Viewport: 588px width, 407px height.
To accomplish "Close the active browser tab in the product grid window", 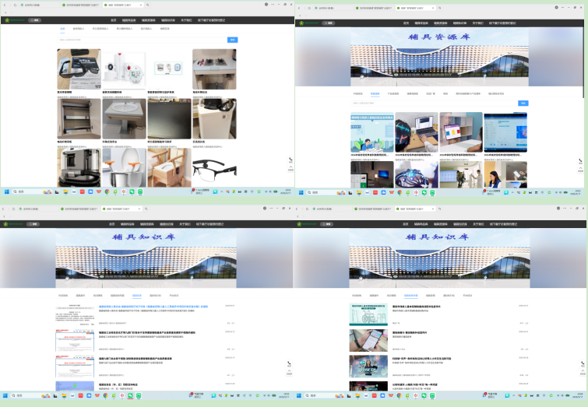I will 141,5.
